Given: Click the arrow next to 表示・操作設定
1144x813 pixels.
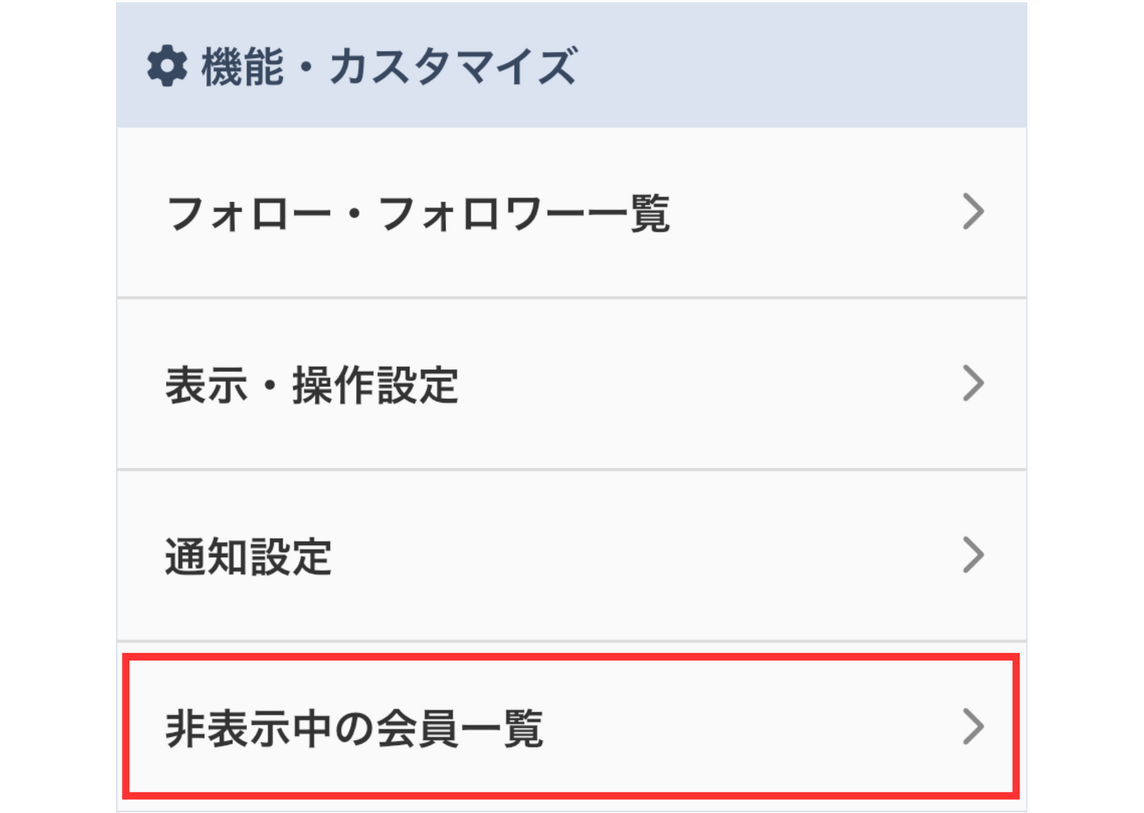Looking at the screenshot, I should (973, 383).
